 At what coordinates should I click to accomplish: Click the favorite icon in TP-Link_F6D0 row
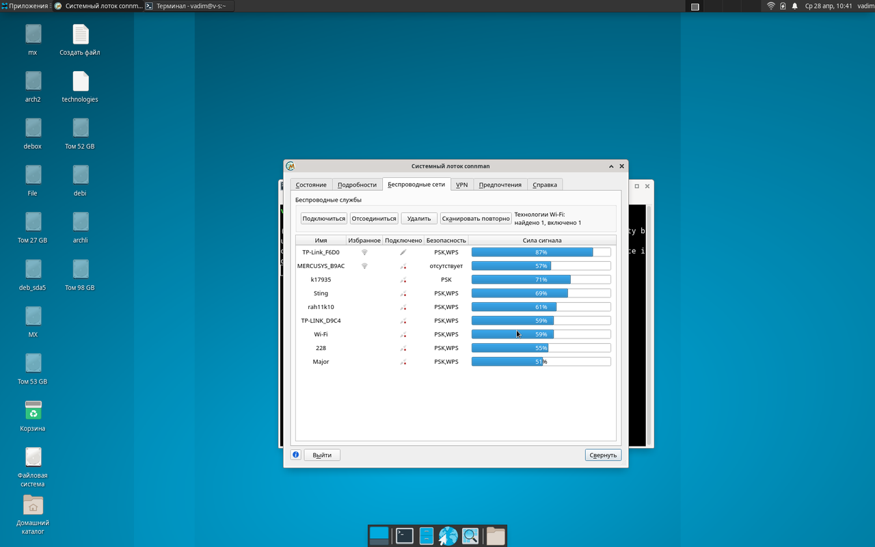point(364,252)
